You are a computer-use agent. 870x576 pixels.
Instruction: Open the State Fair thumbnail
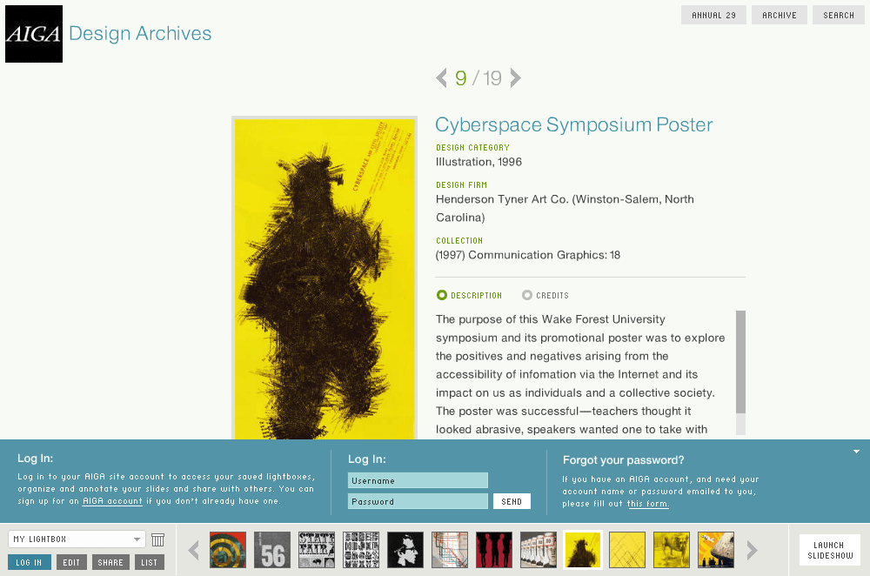coord(317,550)
